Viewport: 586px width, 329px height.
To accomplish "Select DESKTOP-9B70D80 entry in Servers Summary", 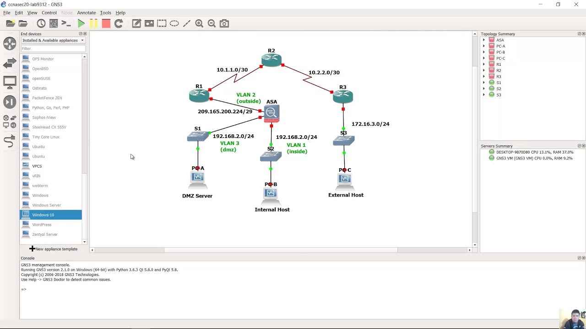I will [531, 152].
